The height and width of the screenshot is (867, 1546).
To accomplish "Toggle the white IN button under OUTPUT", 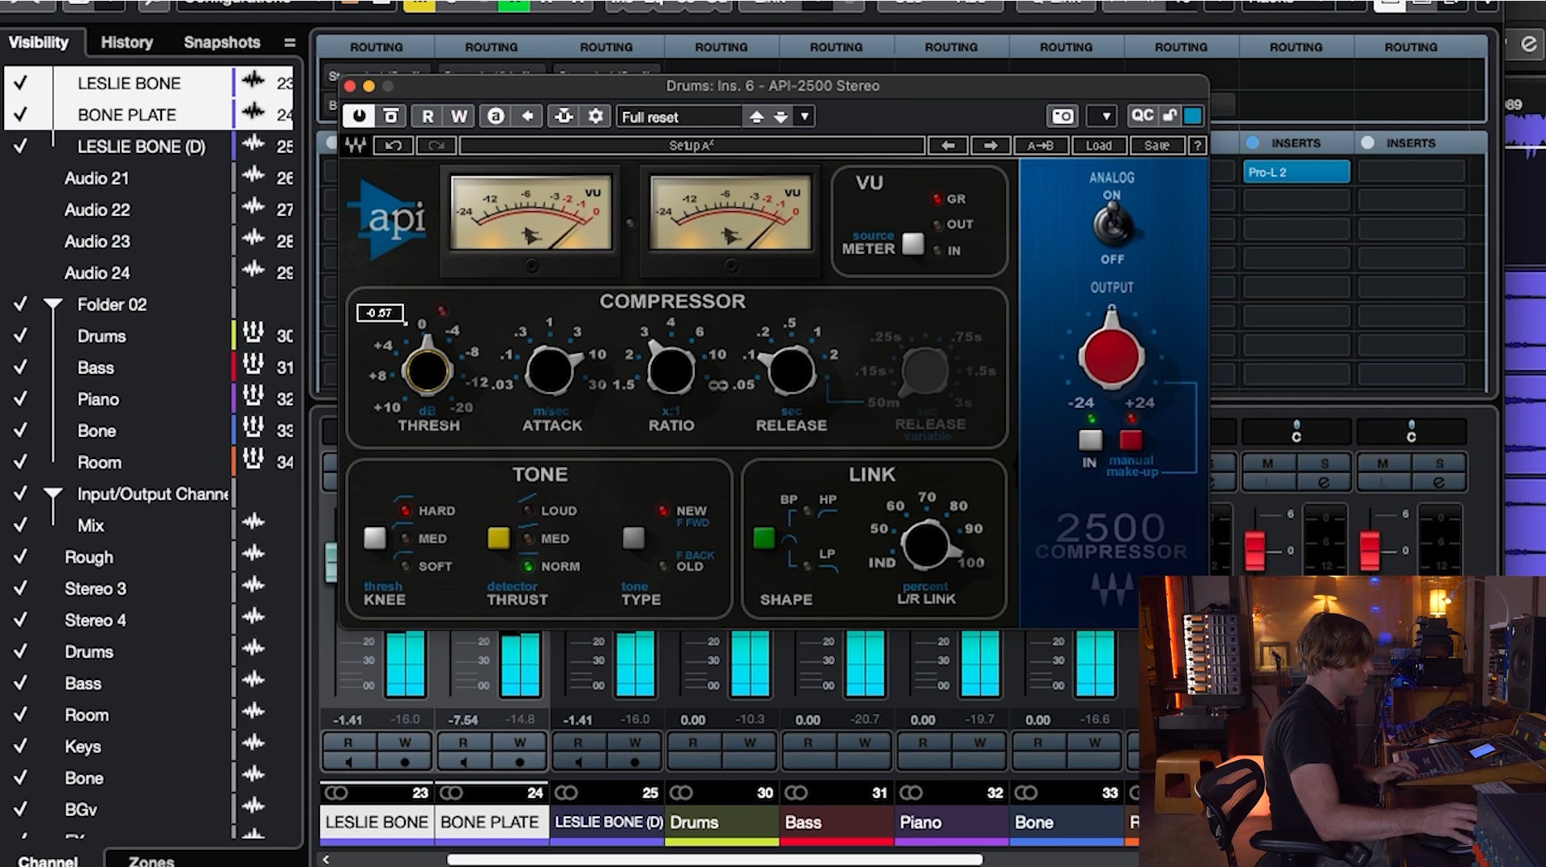I will (1090, 440).
